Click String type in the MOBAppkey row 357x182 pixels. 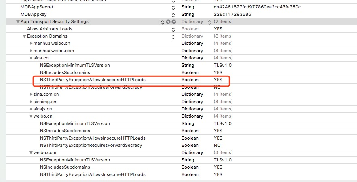click(188, 14)
